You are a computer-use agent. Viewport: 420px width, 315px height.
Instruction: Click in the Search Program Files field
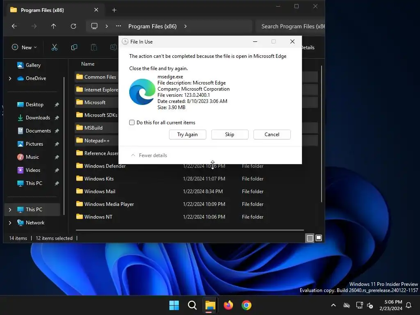290,26
